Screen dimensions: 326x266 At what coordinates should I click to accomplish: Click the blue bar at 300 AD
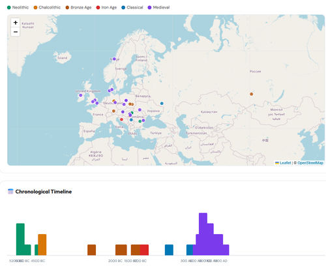pos(190,250)
